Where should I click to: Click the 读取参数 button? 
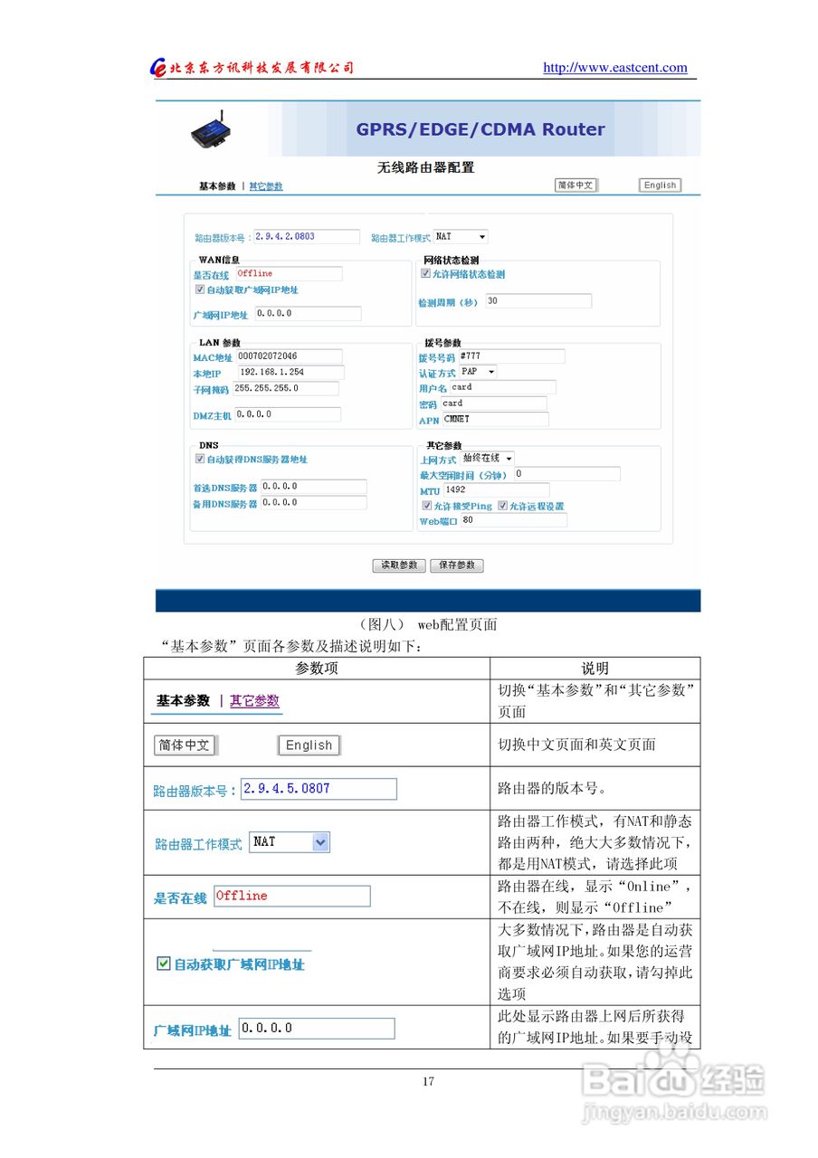tap(399, 565)
